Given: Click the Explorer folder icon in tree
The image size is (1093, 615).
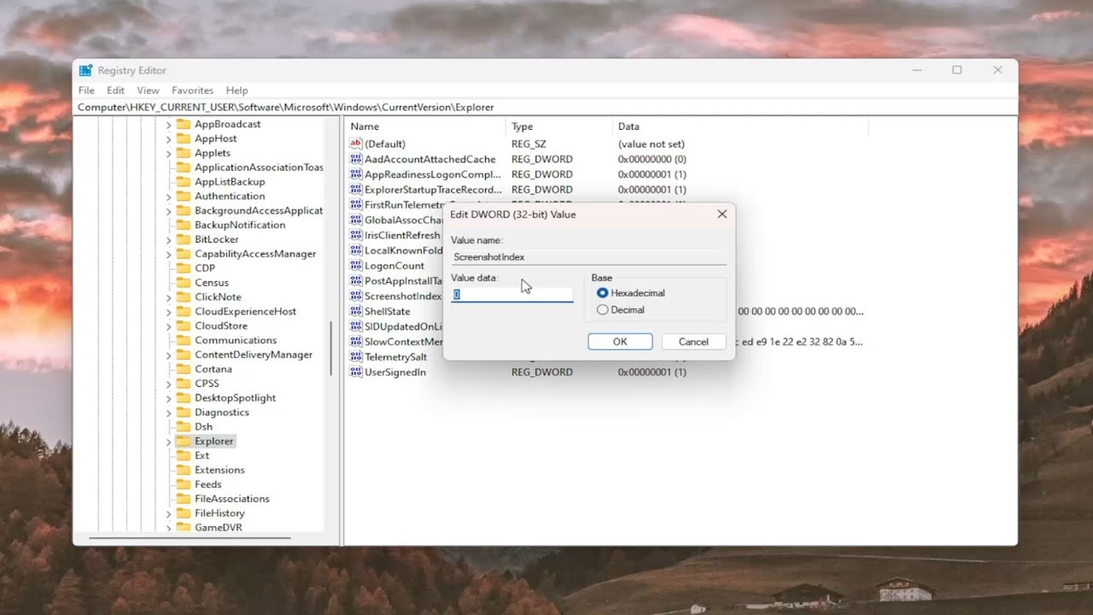Looking at the screenshot, I should [183, 441].
